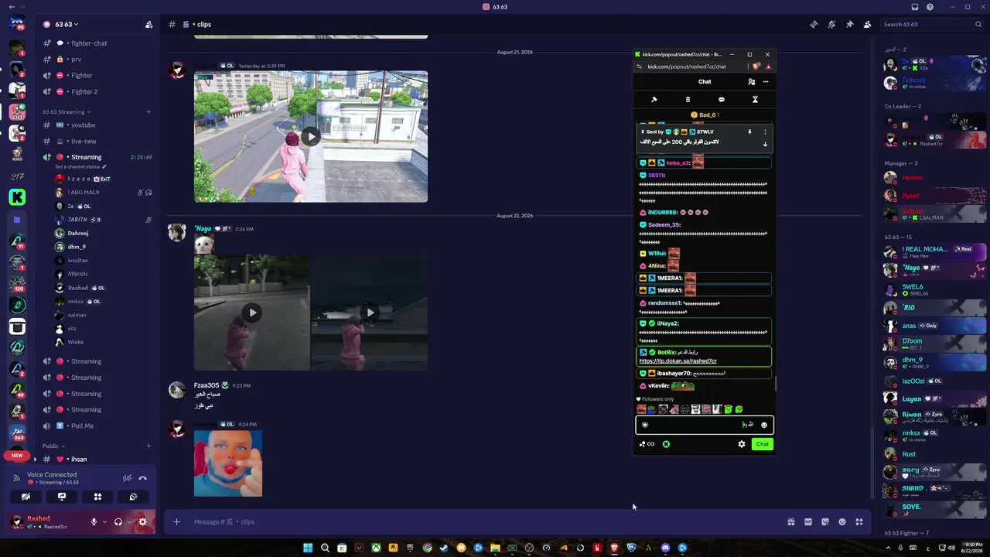The image size is (990, 557).
Task: Play Naya's right night clip video
Action: [369, 313]
